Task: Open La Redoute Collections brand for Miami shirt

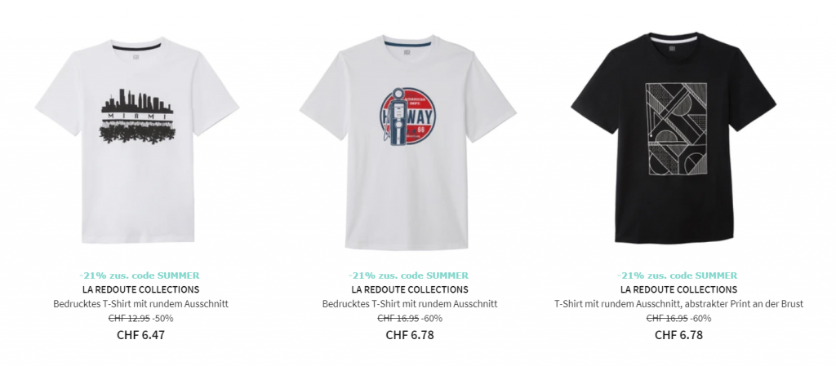Action: [140, 290]
